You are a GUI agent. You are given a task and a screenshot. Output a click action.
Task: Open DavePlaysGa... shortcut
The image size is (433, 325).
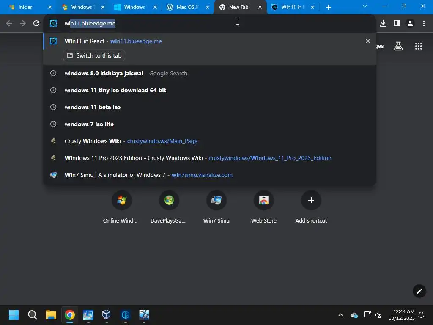coord(168,207)
